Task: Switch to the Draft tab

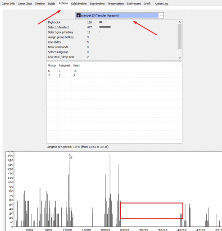Action: pyautogui.click(x=147, y=4)
